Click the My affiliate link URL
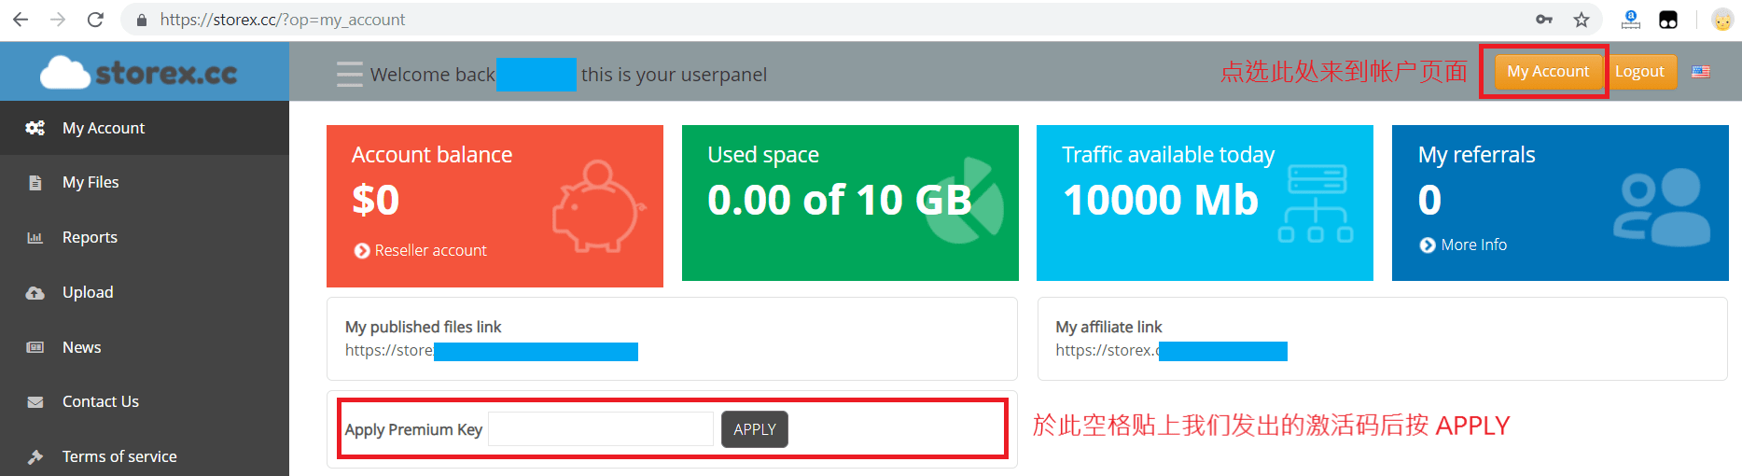The image size is (1742, 476). (1171, 351)
